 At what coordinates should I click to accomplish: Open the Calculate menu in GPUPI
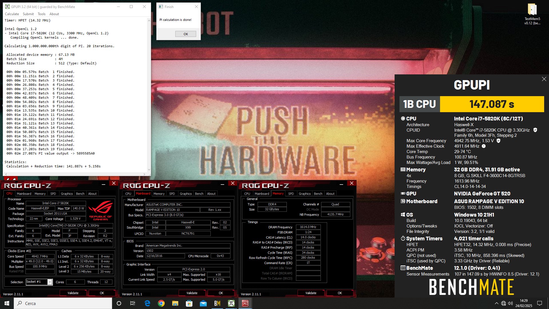(x=12, y=14)
